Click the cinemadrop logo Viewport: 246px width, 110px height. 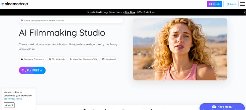point(15,4)
